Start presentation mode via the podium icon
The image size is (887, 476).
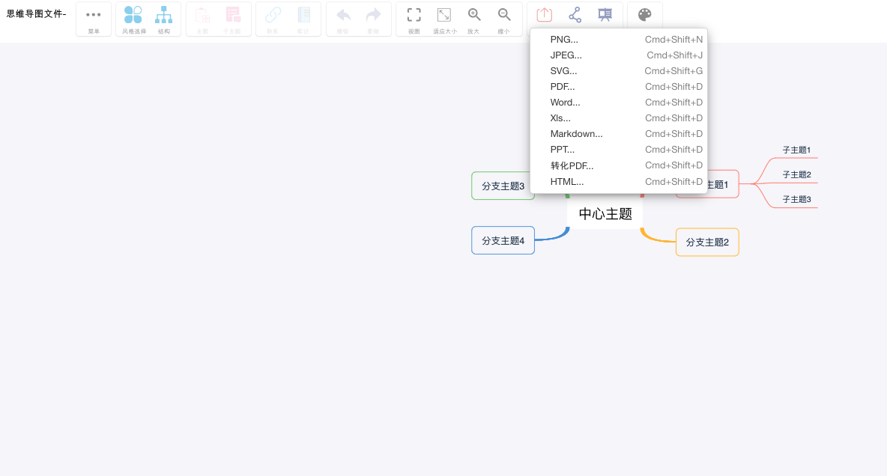[605, 13]
